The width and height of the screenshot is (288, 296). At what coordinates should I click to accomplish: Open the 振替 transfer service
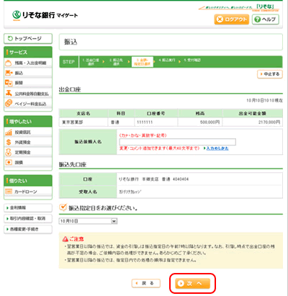tap(28, 83)
